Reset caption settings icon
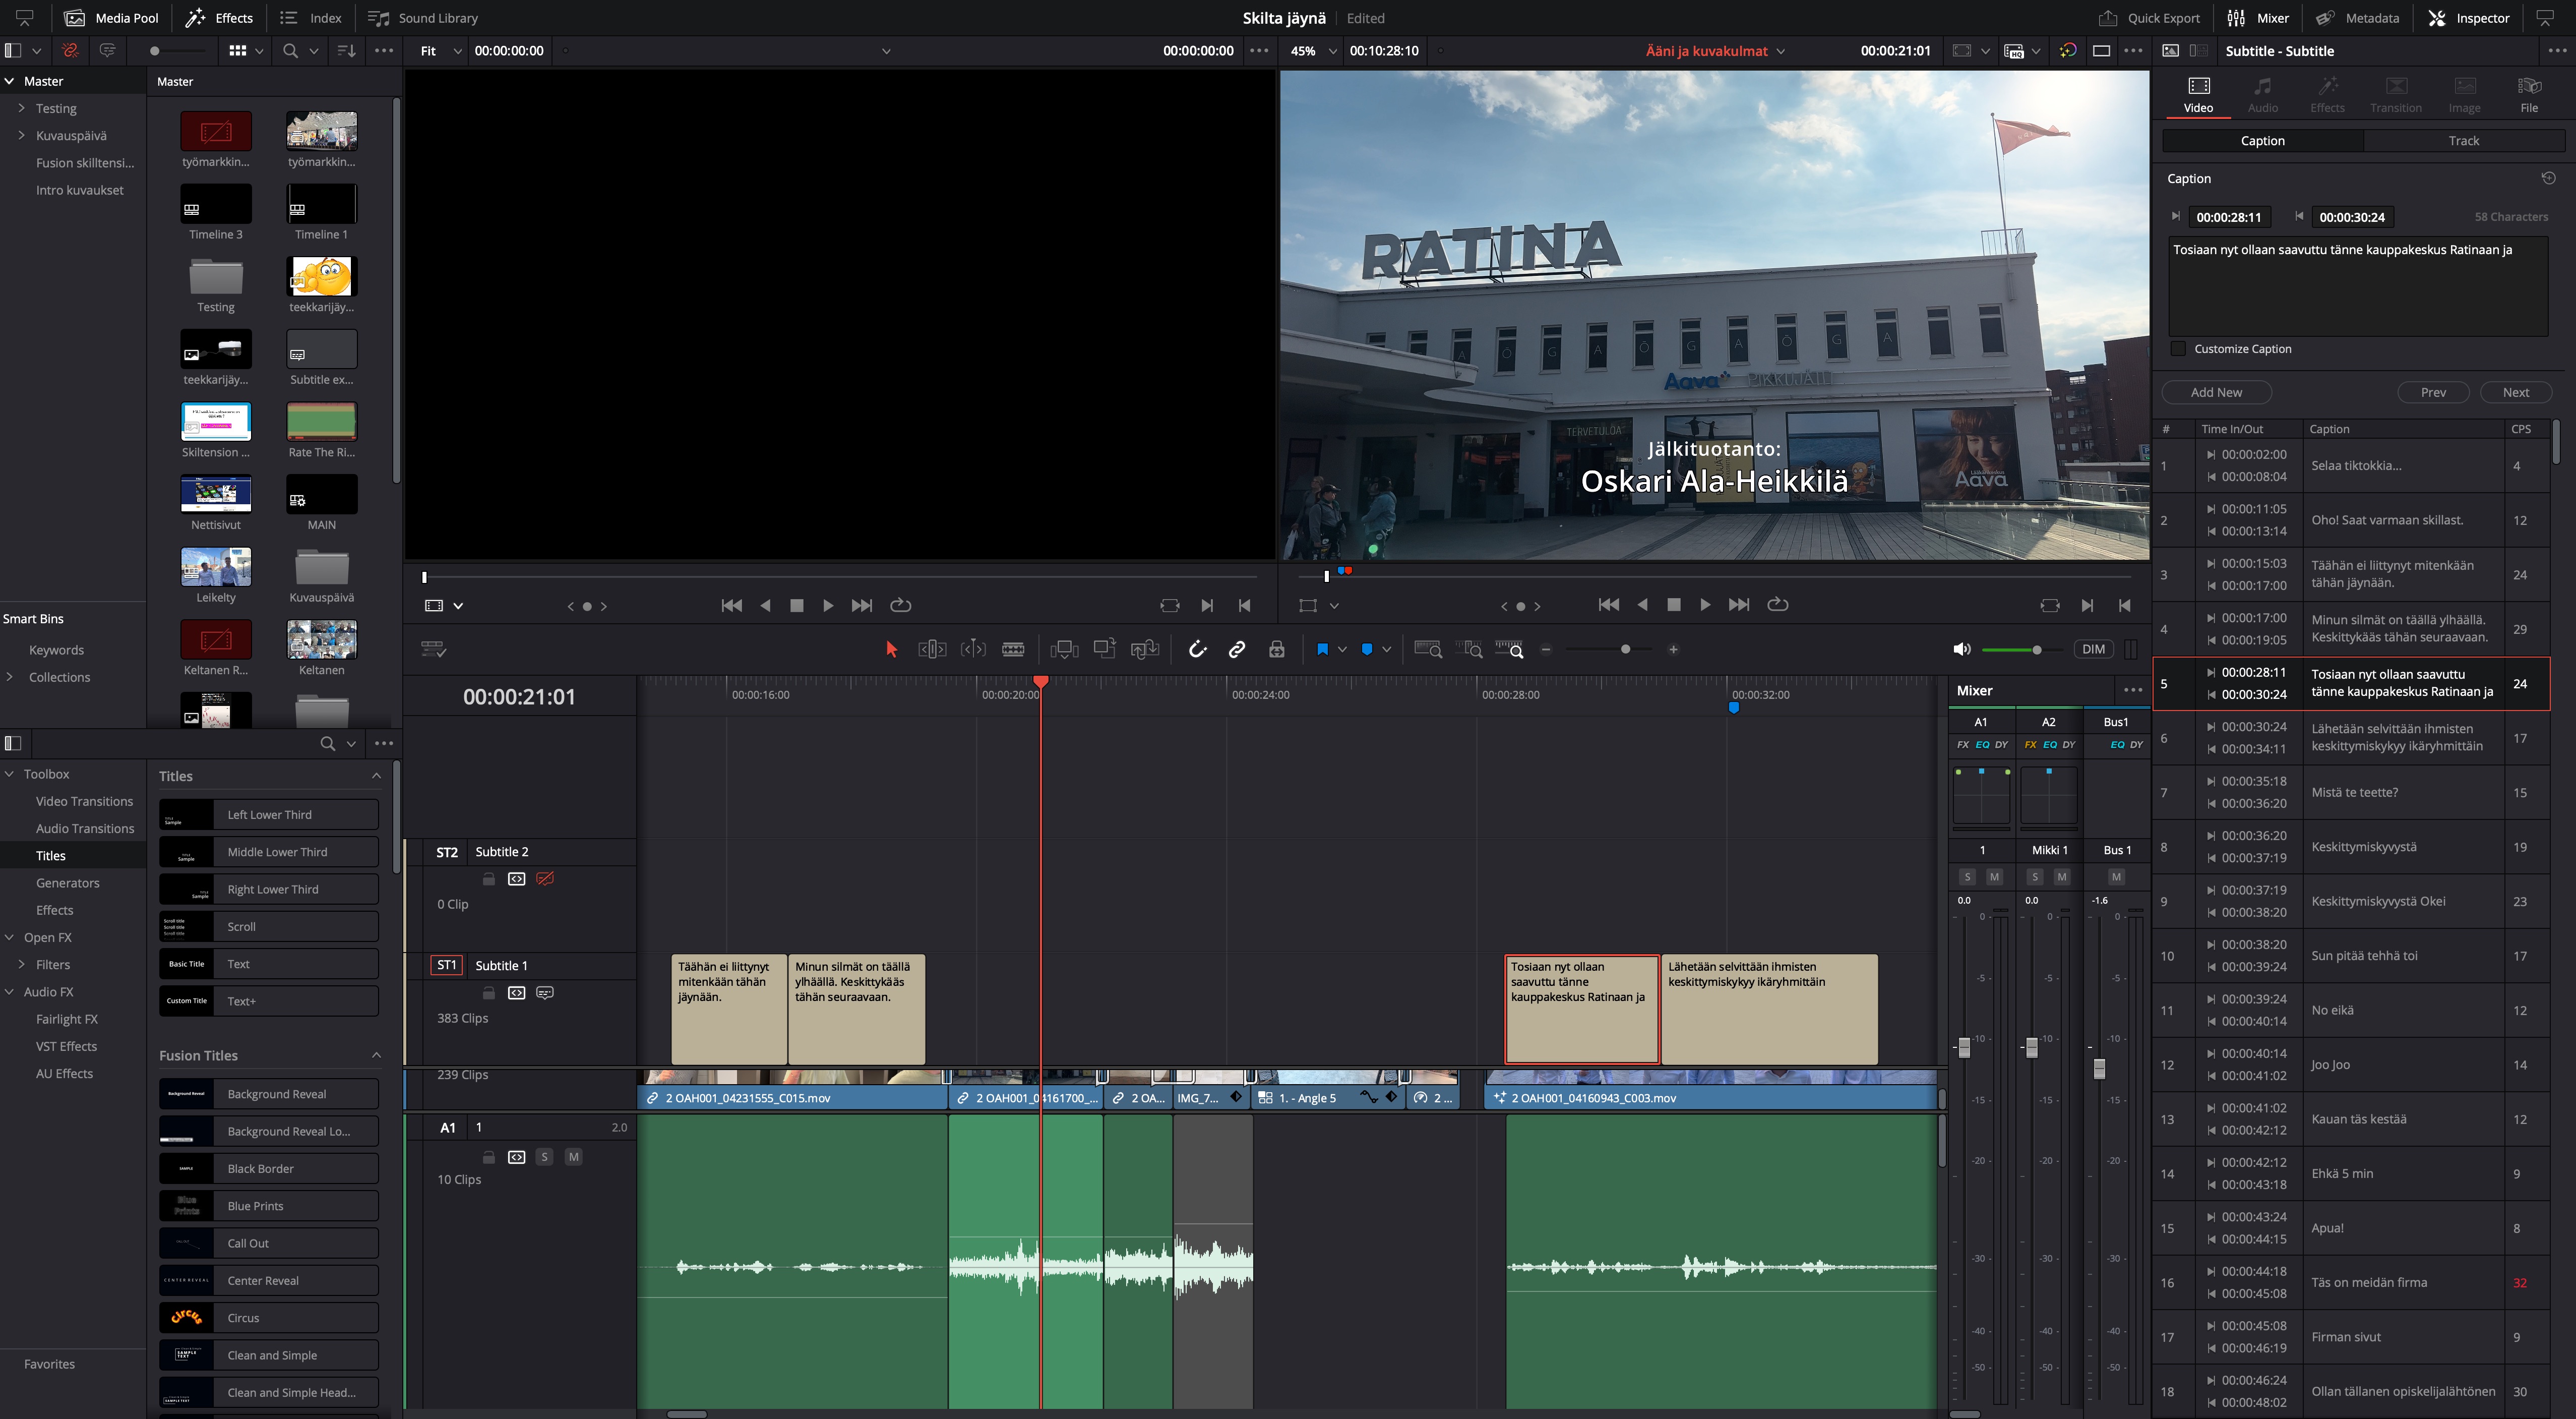 click(x=2549, y=179)
